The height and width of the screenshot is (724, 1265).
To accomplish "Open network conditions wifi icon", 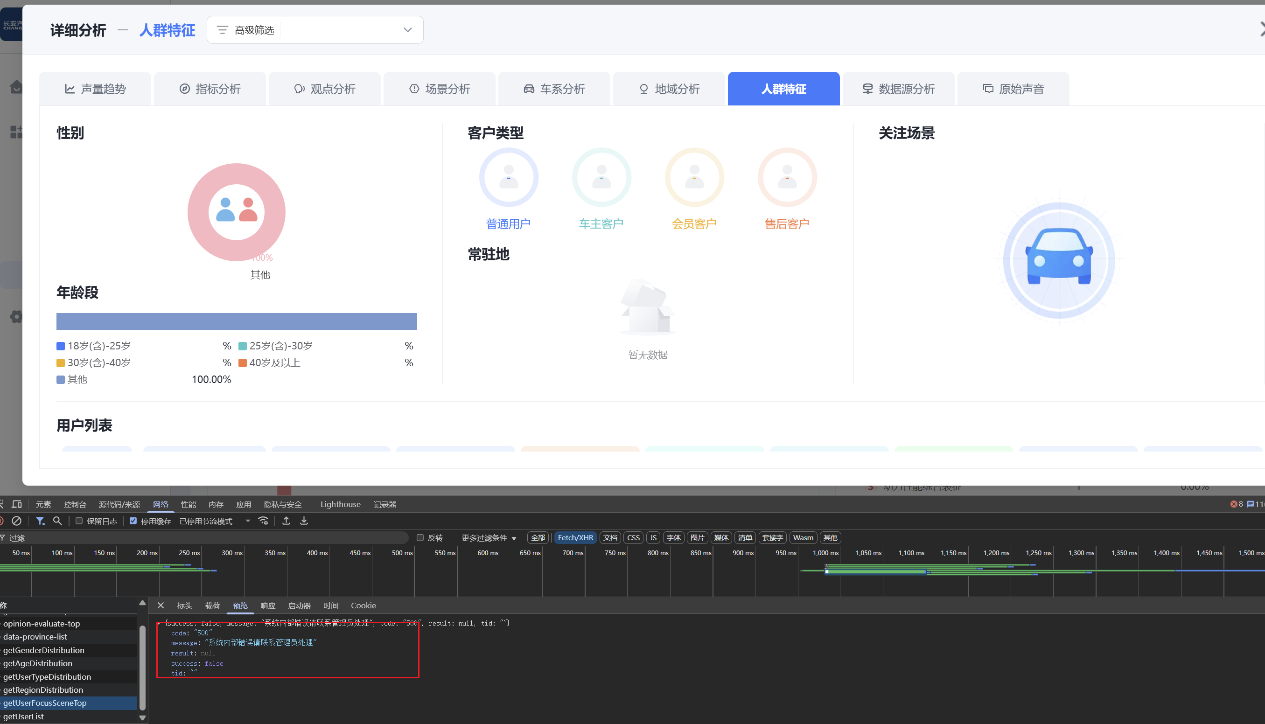I will click(264, 521).
